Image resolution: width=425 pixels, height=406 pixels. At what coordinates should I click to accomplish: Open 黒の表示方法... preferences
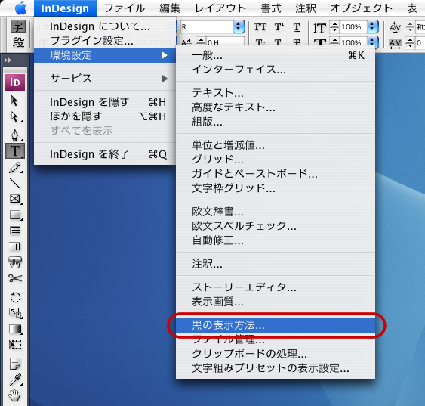[x=276, y=325]
